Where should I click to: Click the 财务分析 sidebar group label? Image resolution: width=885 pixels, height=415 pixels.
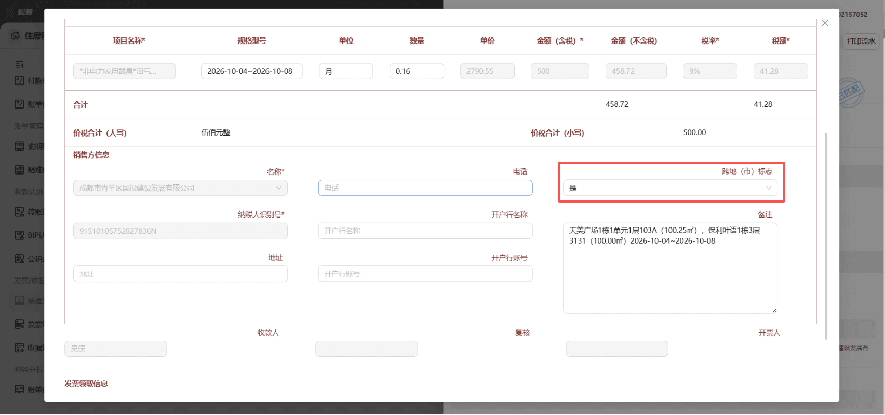coord(29,369)
